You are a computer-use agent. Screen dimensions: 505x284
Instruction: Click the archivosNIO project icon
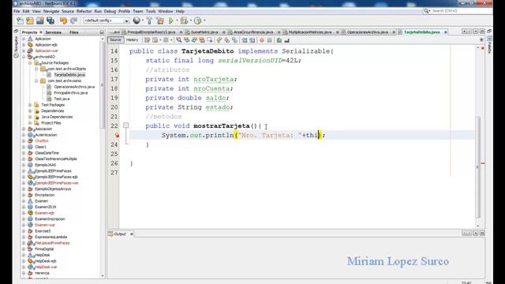(x=30, y=57)
